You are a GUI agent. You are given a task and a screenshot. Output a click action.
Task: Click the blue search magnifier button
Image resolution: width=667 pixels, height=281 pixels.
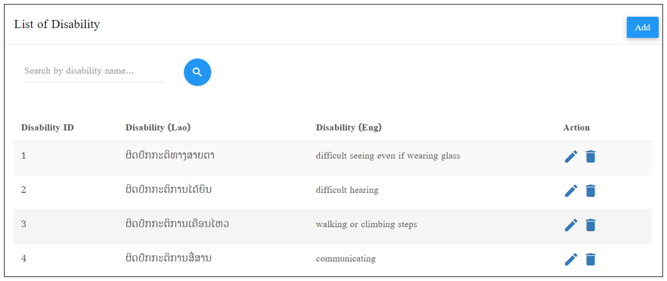pos(197,72)
